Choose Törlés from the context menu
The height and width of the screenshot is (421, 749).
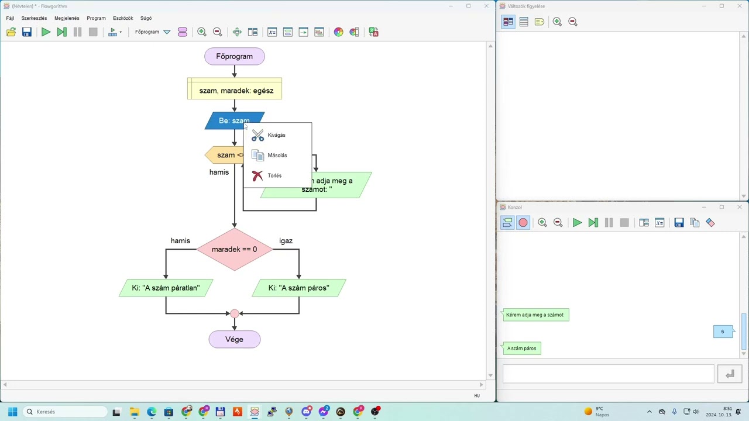277,175
